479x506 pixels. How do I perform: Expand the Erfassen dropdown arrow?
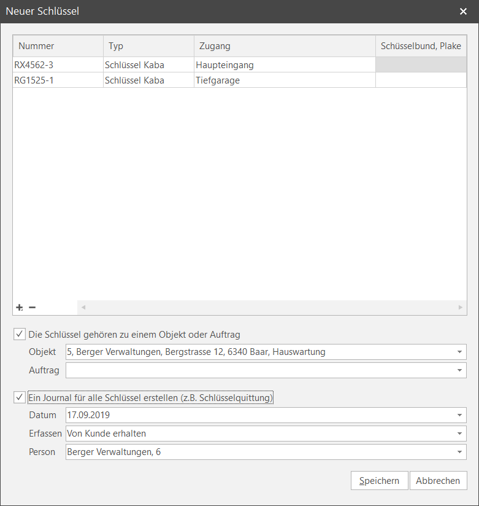[x=459, y=434]
